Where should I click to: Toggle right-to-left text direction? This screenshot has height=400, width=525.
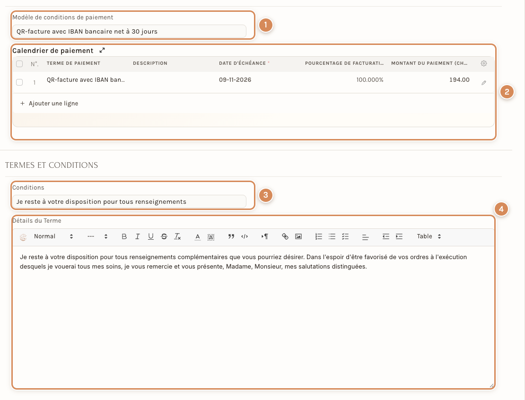[265, 237]
